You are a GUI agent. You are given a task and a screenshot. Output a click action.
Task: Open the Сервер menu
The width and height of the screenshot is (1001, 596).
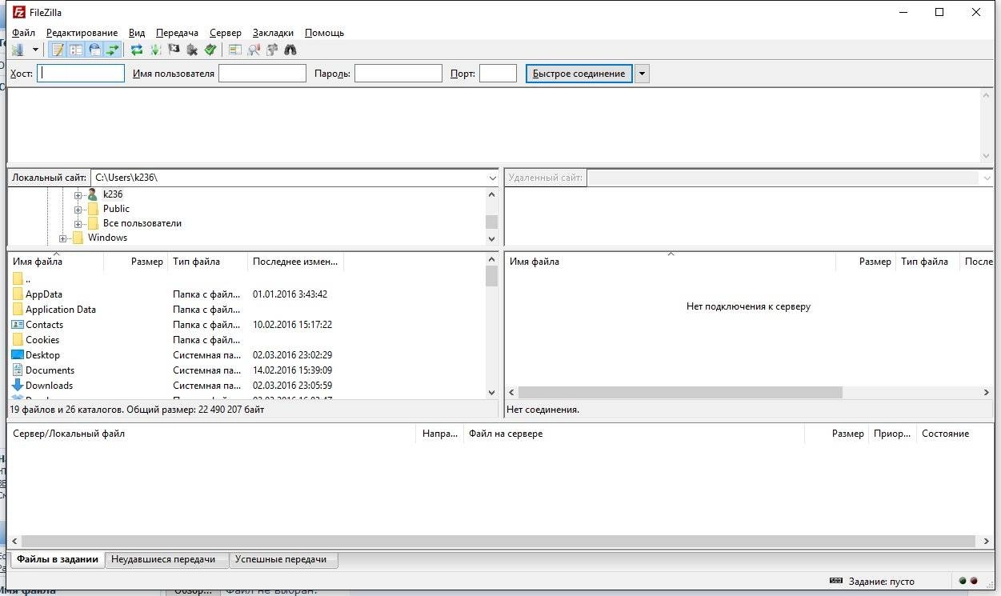pyautogui.click(x=226, y=33)
